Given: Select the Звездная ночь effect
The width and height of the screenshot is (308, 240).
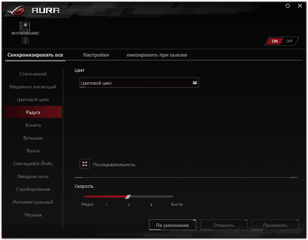Looking at the screenshot, I should (x=33, y=176).
